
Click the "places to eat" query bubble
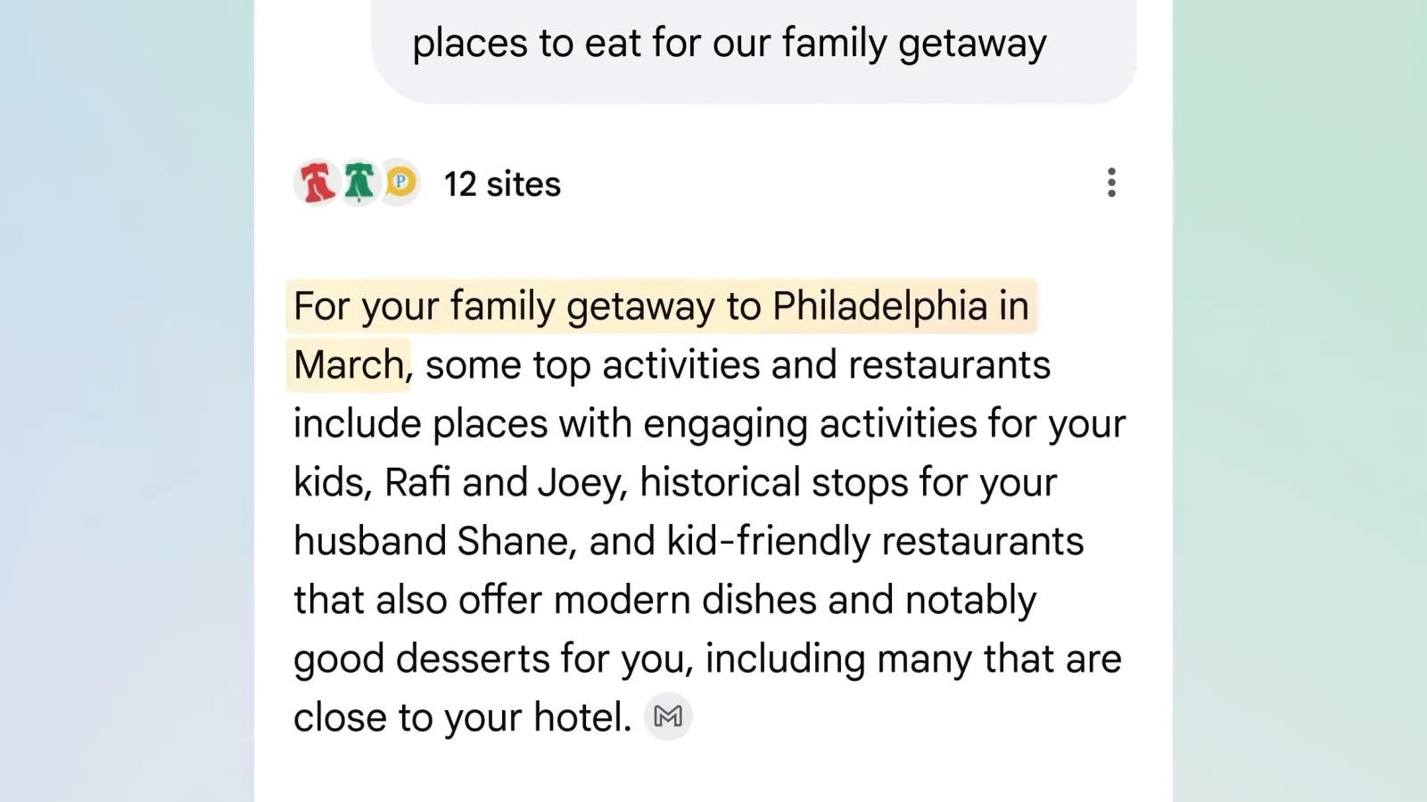730,44
